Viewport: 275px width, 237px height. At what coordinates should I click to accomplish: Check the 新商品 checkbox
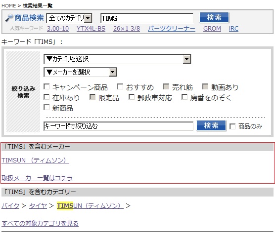tap(46, 107)
